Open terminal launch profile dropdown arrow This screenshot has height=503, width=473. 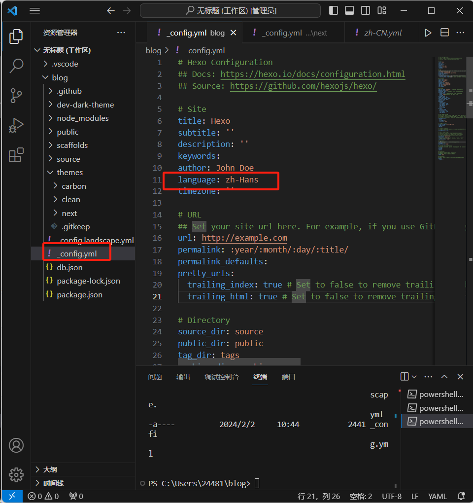[x=414, y=377]
